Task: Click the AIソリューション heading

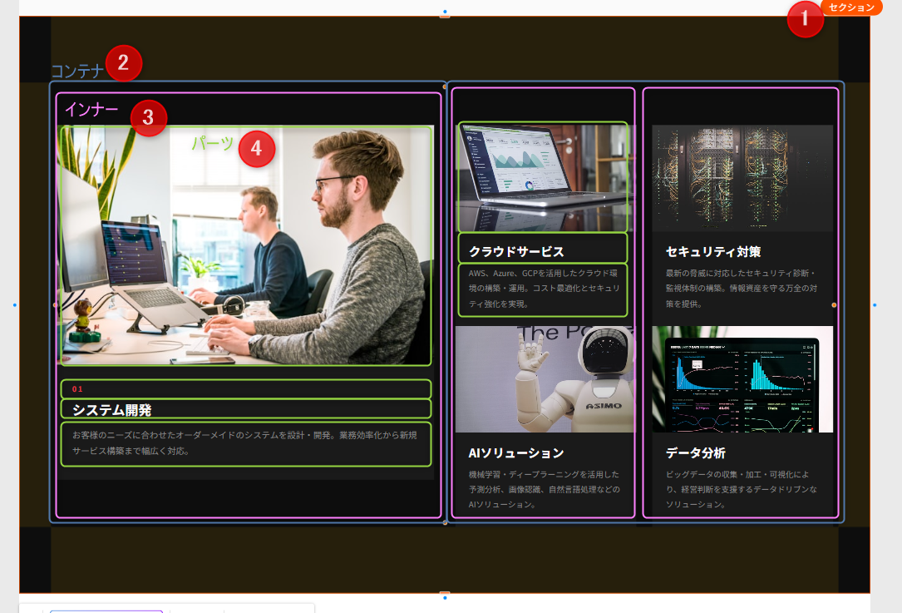Action: point(516,453)
